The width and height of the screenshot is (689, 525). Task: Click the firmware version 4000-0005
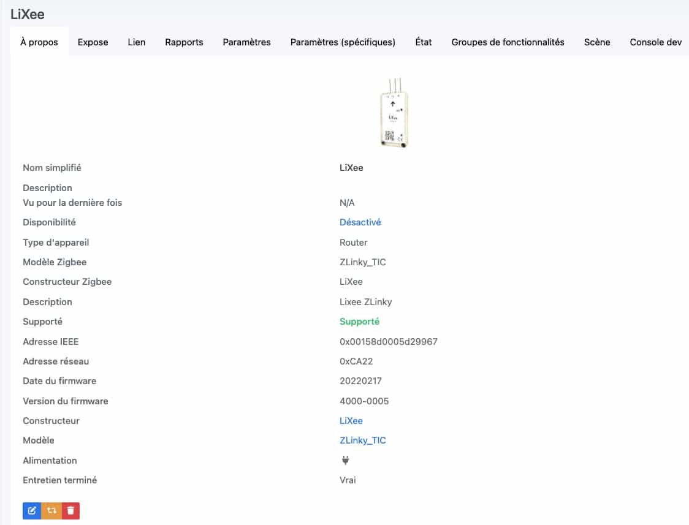[364, 401]
